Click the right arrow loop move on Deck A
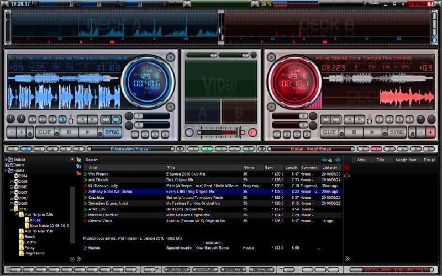This screenshot has height=276, width=442. (x=92, y=119)
